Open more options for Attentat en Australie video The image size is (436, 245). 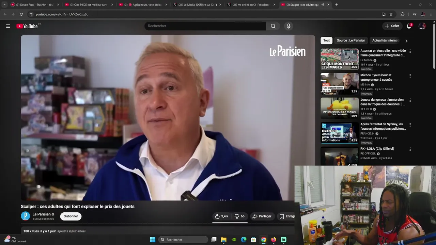point(410,51)
